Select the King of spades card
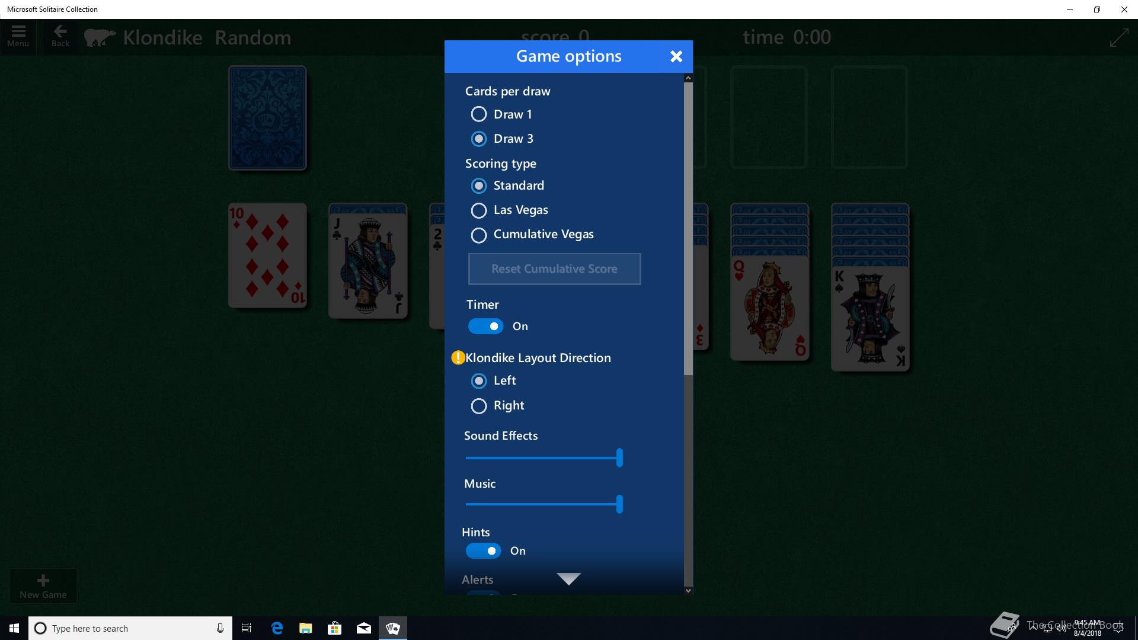 (x=870, y=318)
